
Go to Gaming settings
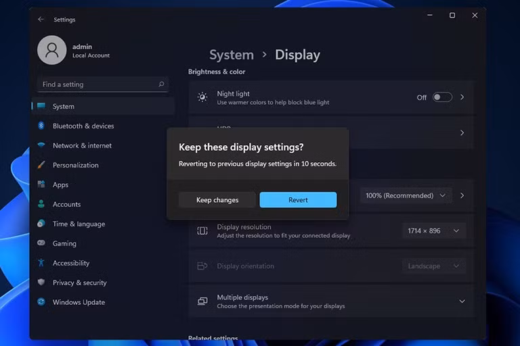tap(103, 243)
